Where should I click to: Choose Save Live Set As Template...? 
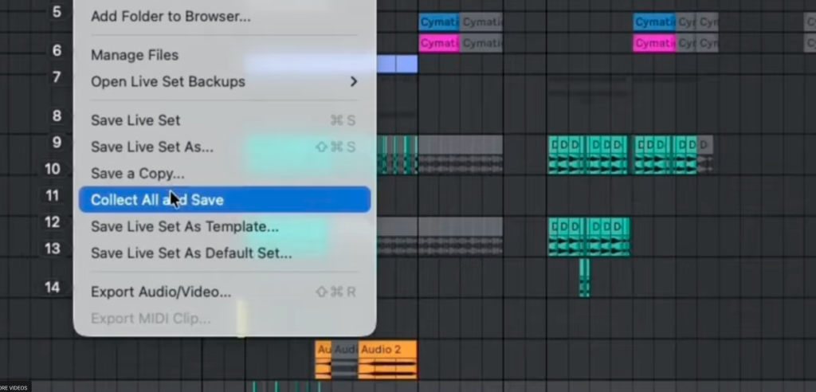click(185, 226)
